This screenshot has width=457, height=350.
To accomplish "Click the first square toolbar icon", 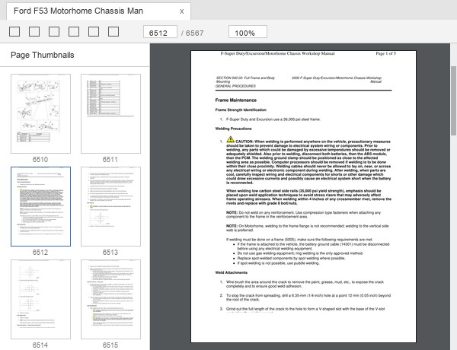I will point(14,32).
